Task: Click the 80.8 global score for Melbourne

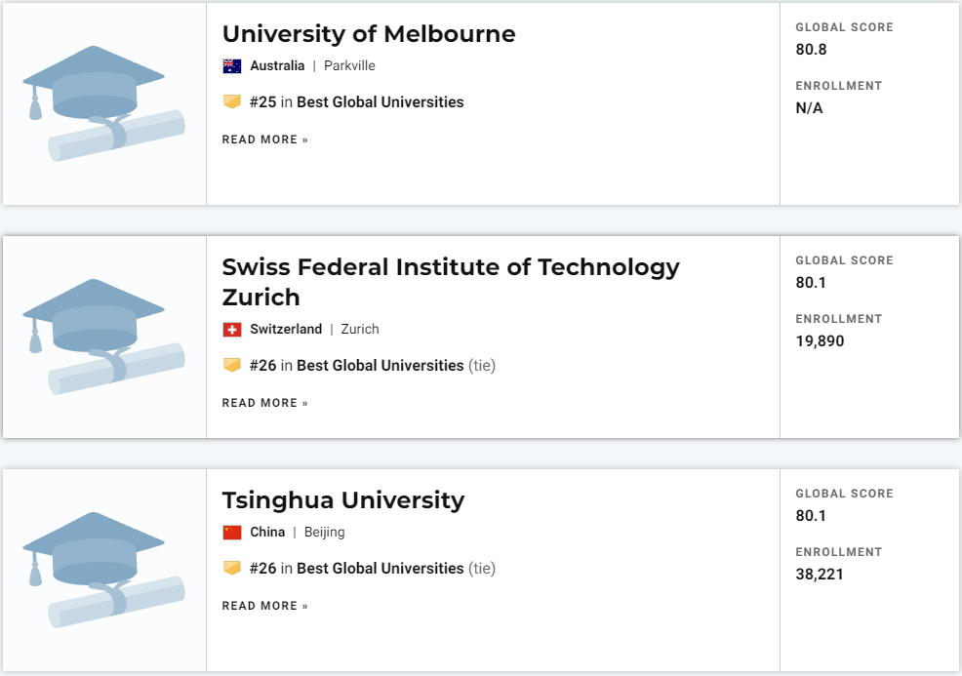Action: [812, 50]
